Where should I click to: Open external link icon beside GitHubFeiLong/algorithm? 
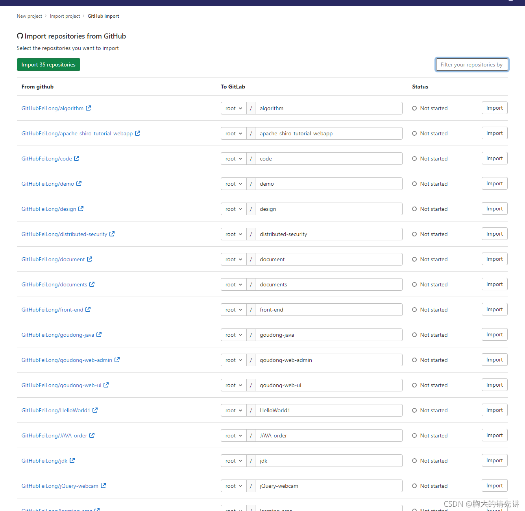[89, 108]
